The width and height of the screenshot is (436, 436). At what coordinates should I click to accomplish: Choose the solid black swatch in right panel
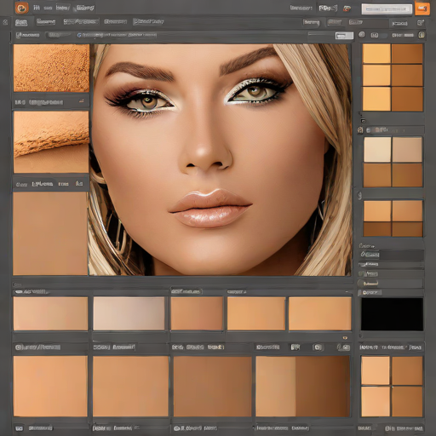pos(392,314)
